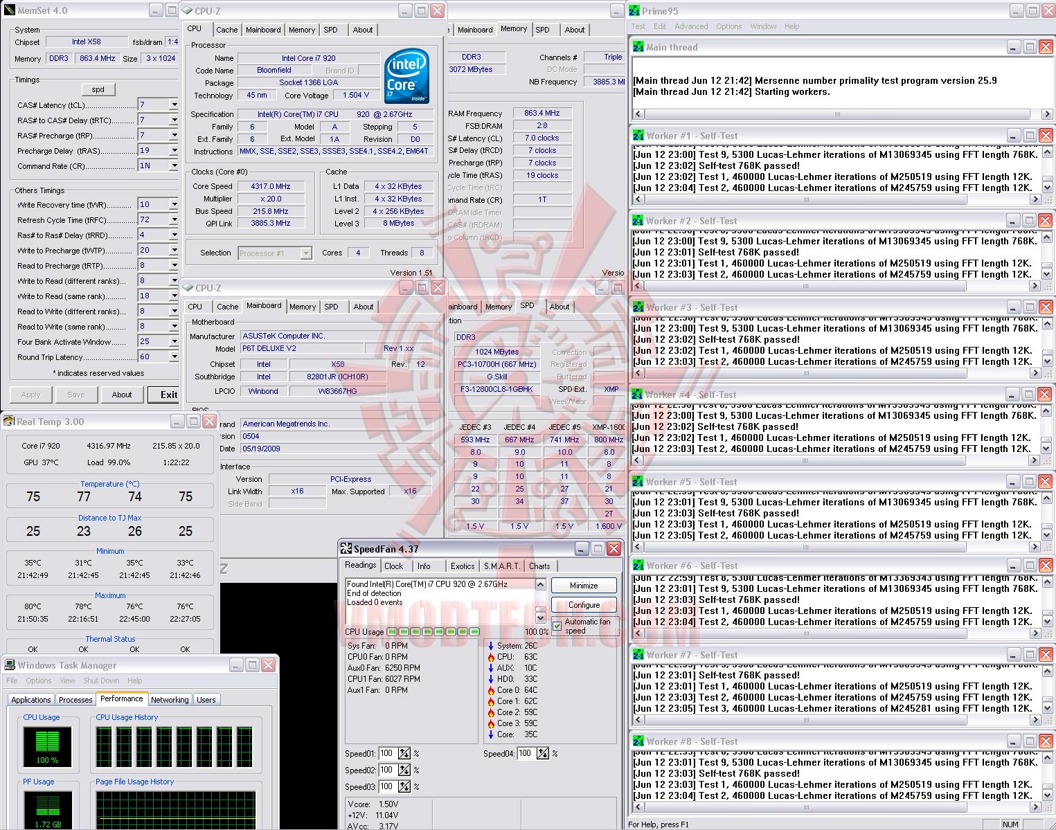
Task: Open the Processes tab in Task Manager
Action: (75, 700)
